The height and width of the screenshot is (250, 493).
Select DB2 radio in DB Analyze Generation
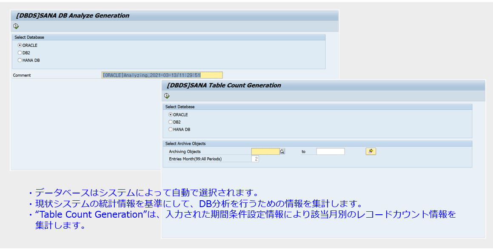(20, 53)
